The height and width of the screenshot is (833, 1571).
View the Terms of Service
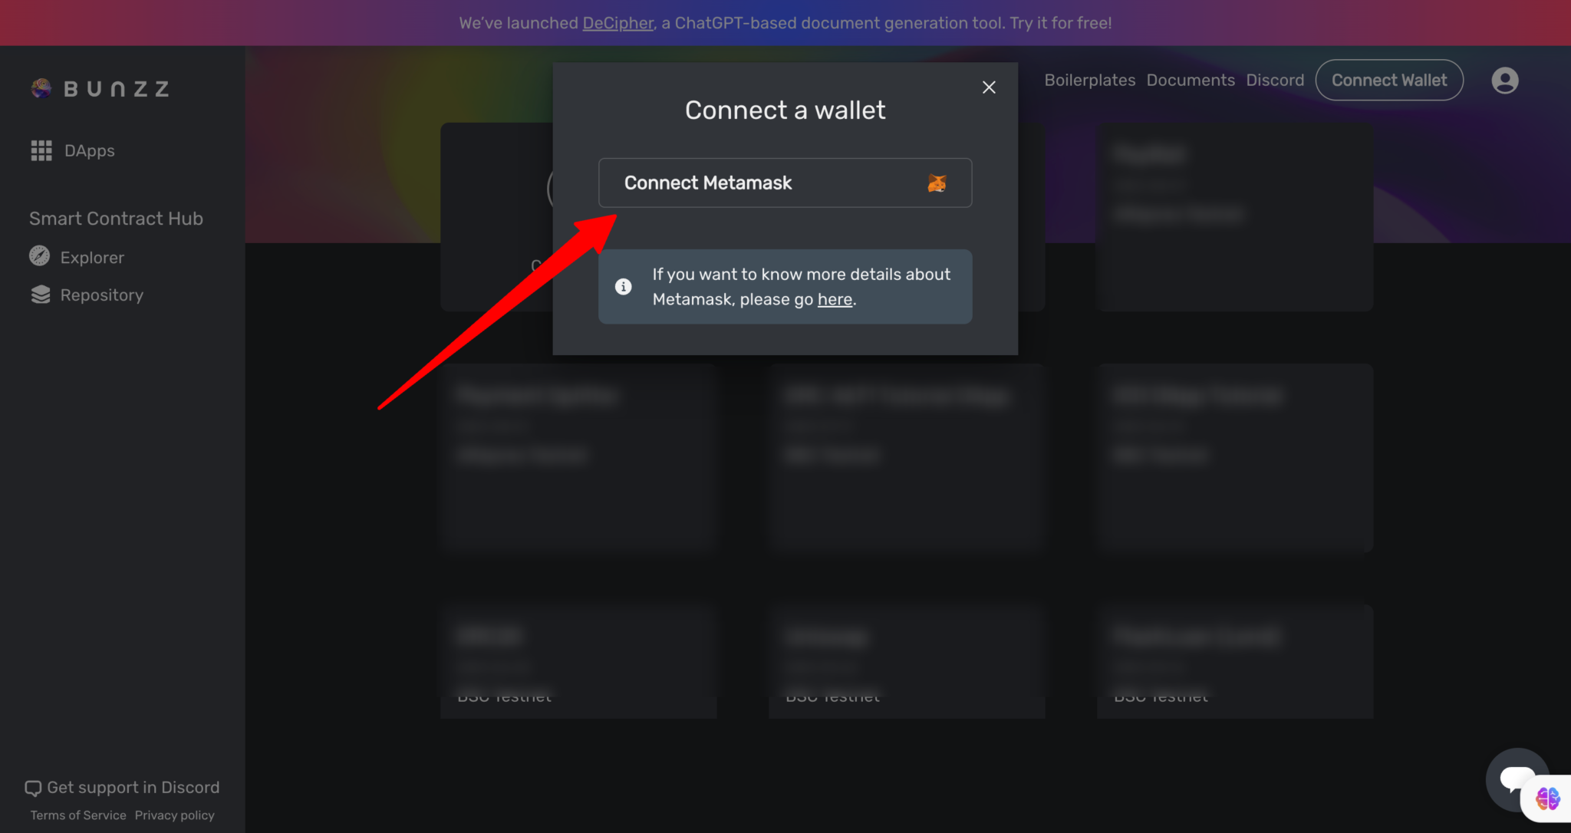click(x=77, y=815)
